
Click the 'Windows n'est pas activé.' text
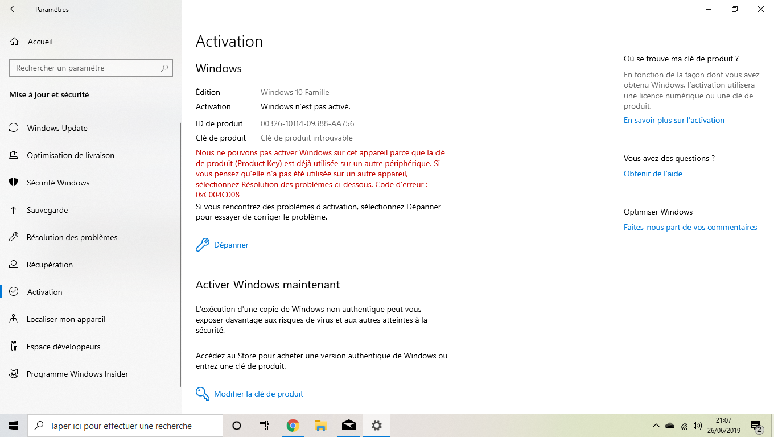click(x=306, y=106)
